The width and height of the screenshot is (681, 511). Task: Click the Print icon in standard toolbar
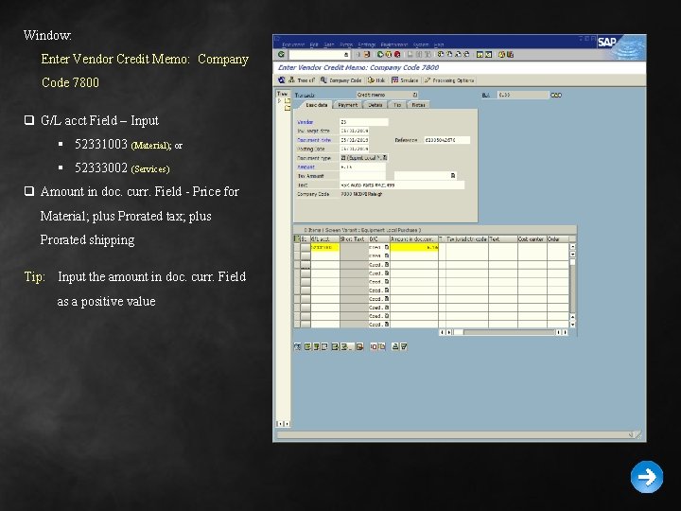[410, 54]
